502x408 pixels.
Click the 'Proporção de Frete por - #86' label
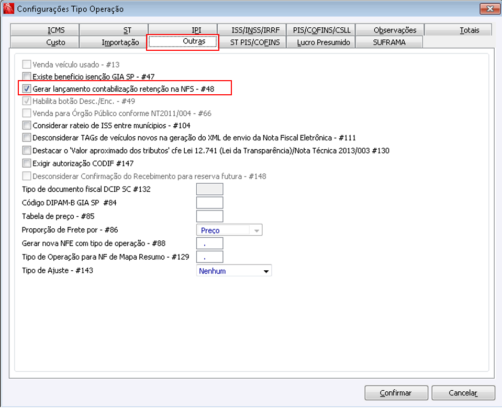click(70, 229)
